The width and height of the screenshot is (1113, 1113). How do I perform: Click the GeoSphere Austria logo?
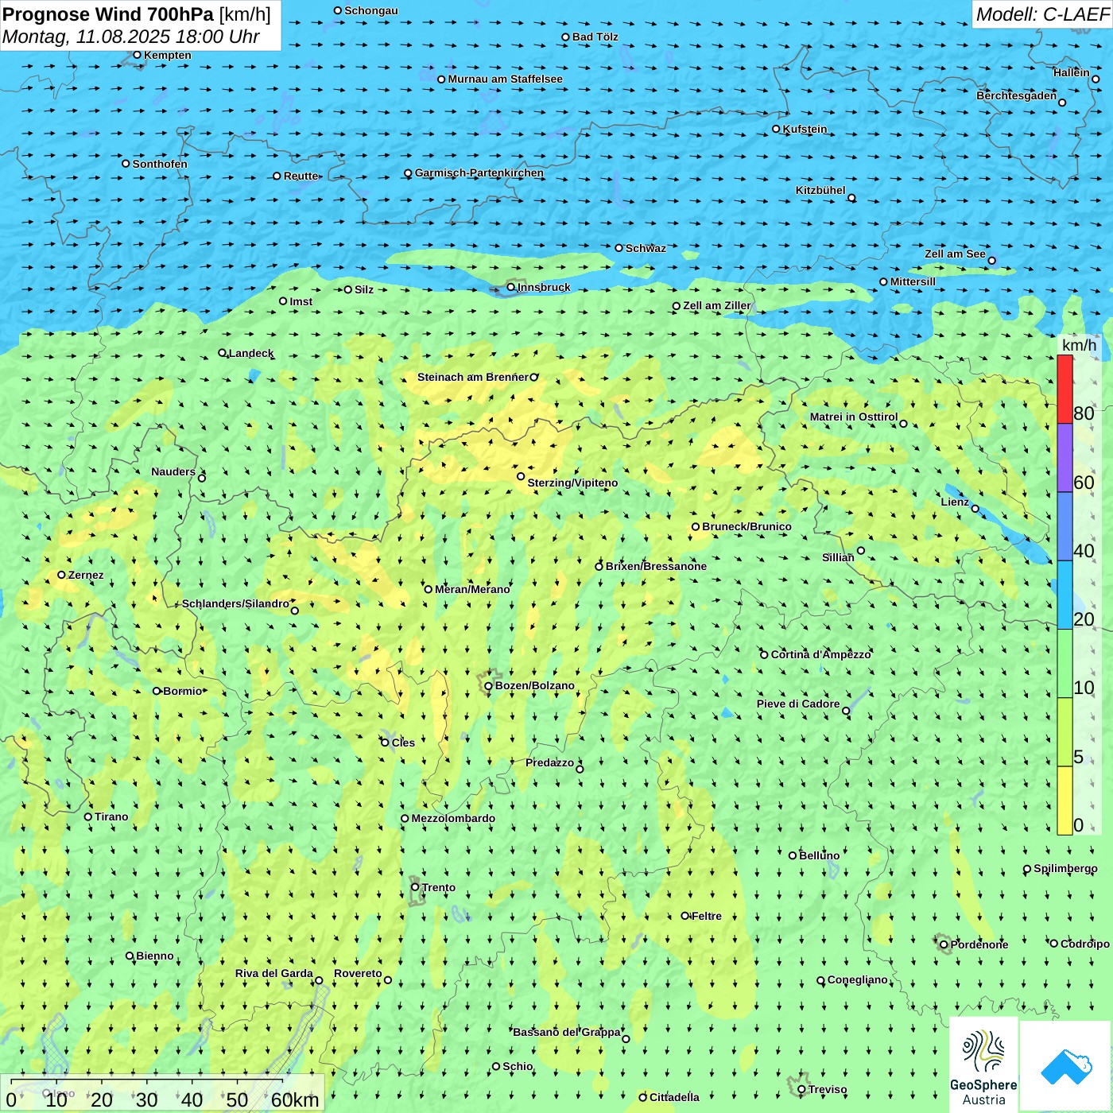(983, 1065)
